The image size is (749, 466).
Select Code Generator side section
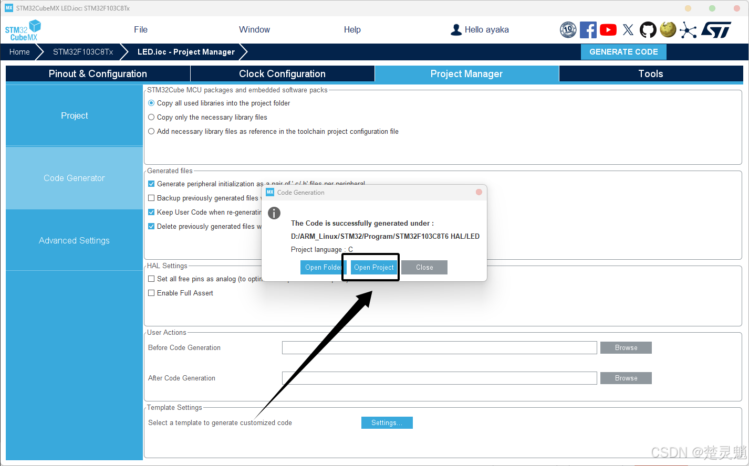click(74, 178)
